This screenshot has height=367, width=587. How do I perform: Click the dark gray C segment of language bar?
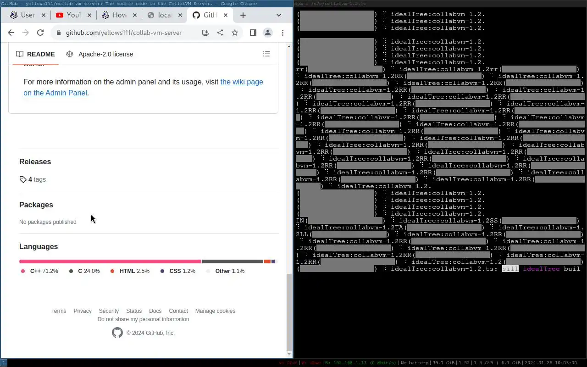coord(233,261)
